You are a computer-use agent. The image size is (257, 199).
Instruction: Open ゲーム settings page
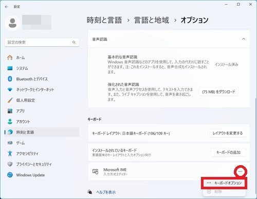42,143
